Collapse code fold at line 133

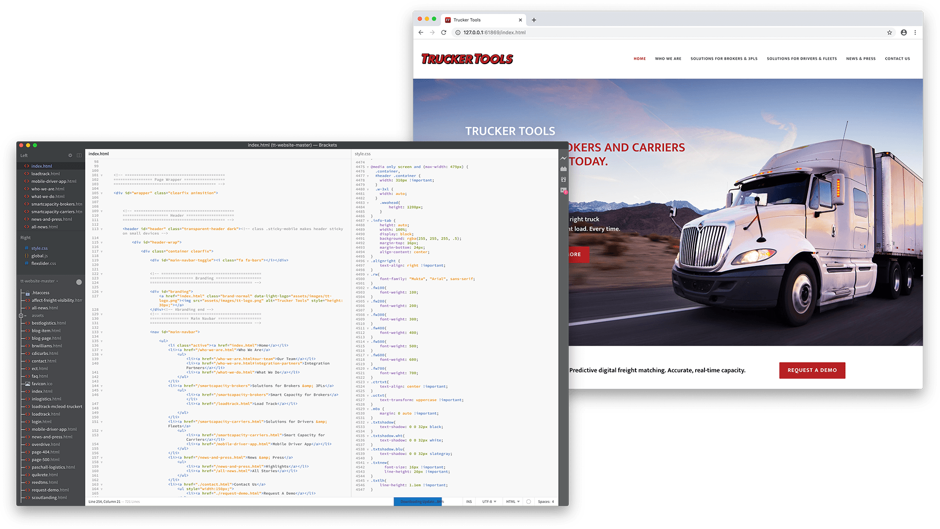click(x=102, y=332)
